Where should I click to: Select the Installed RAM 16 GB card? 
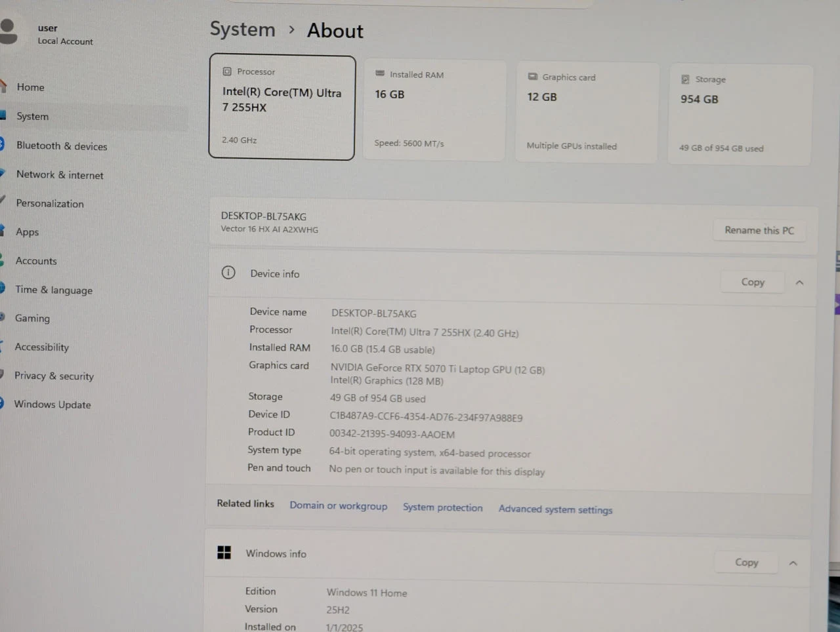click(434, 110)
